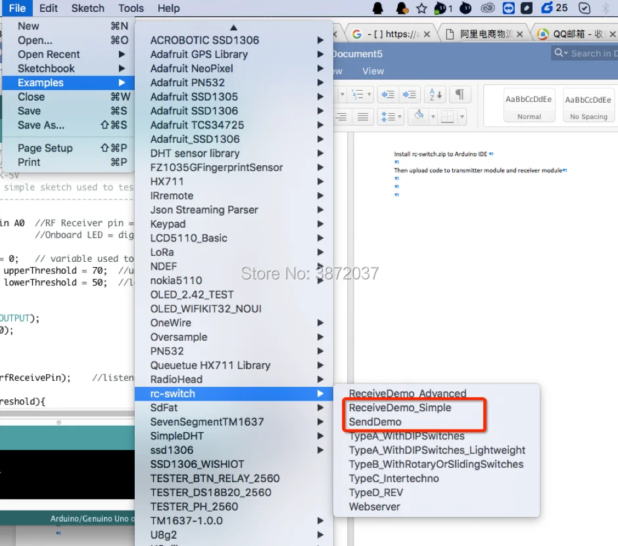618x546 pixels.
Task: Choose Save As... from File menu
Action: [68, 126]
